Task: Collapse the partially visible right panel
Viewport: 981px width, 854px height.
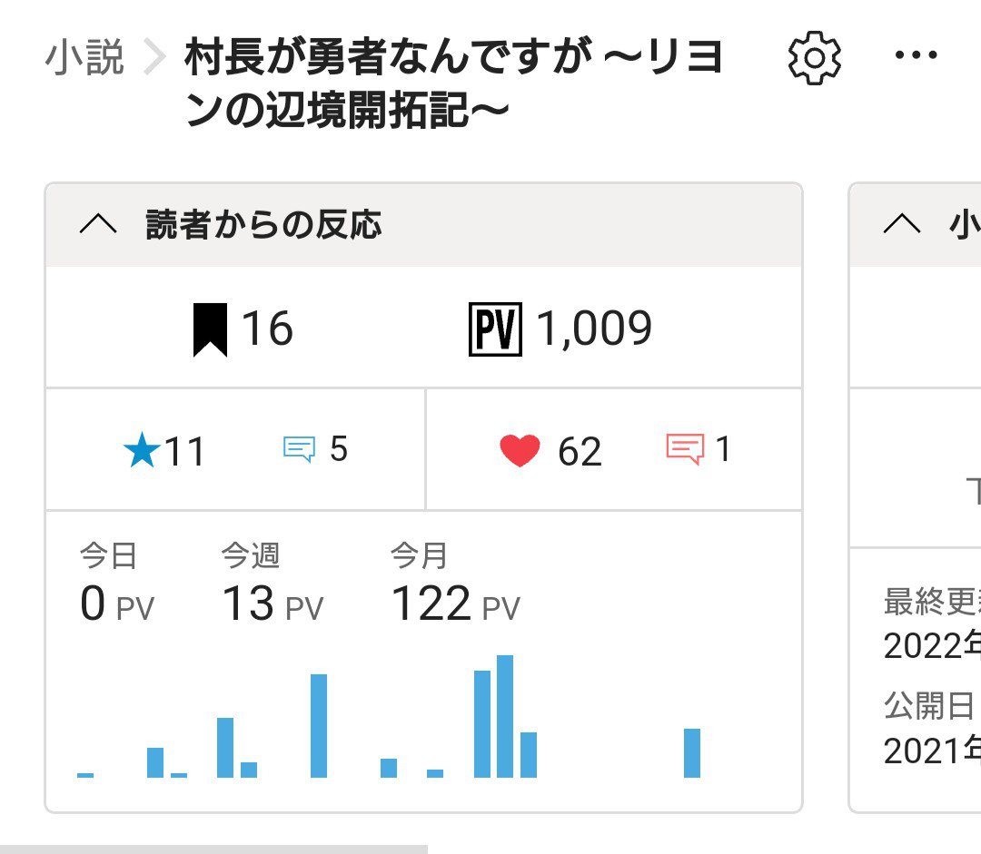Action: click(x=901, y=226)
